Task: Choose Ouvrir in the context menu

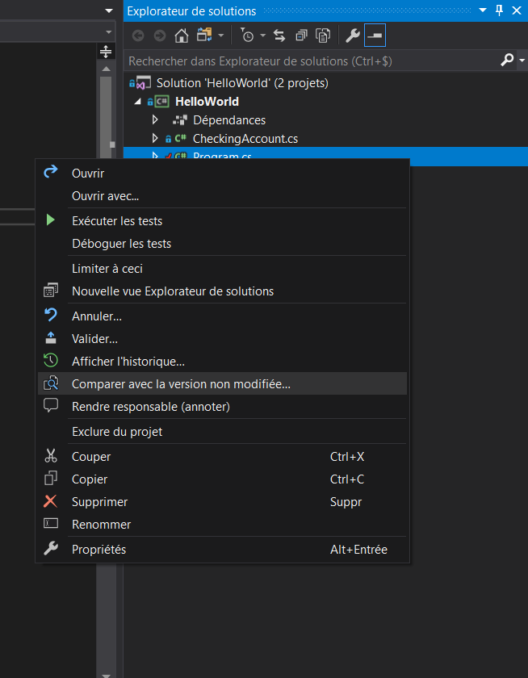Action: [x=222, y=174]
